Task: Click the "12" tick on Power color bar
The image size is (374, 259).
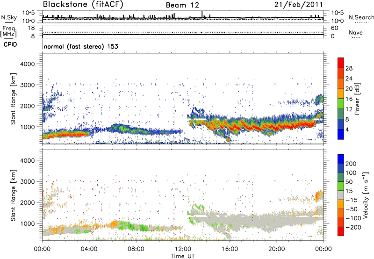Action: click(x=349, y=109)
